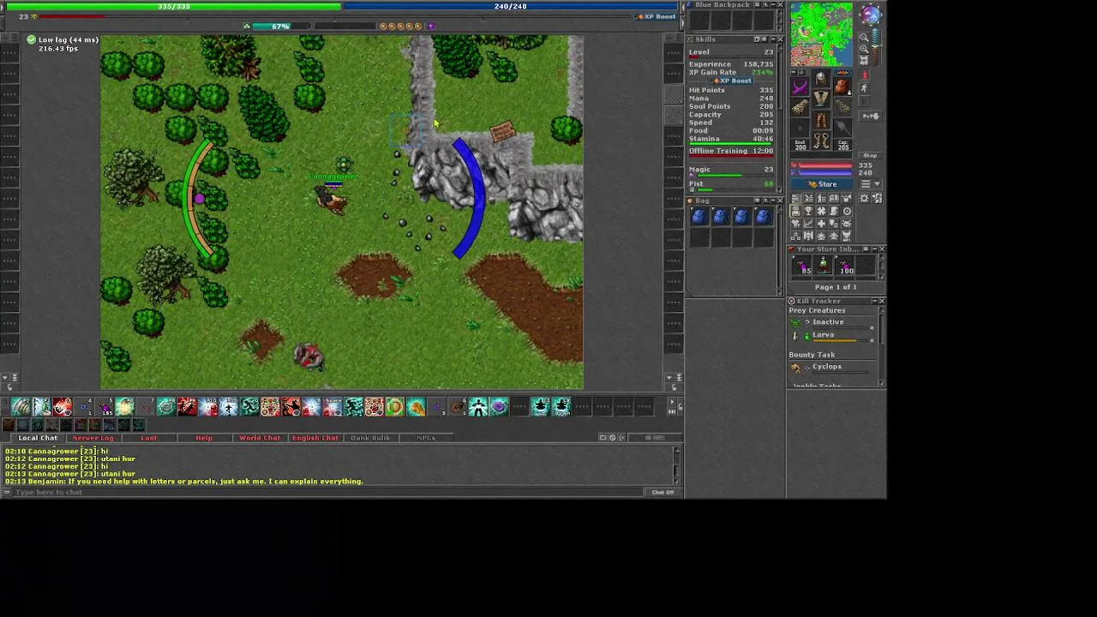Click the boots equipment slot
Screen dimensions: 1097x617
pyautogui.click(x=821, y=141)
